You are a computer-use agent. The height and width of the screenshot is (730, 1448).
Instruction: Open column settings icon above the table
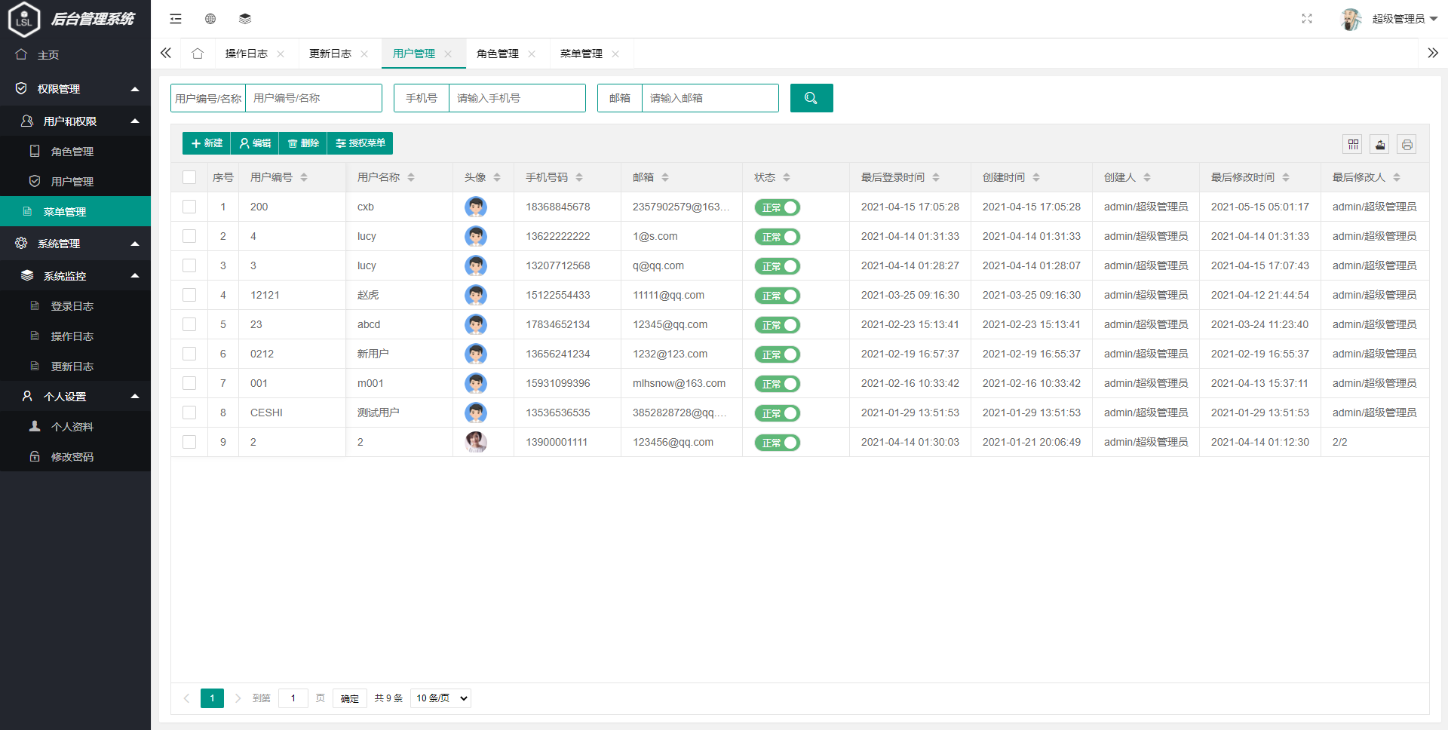coord(1353,144)
